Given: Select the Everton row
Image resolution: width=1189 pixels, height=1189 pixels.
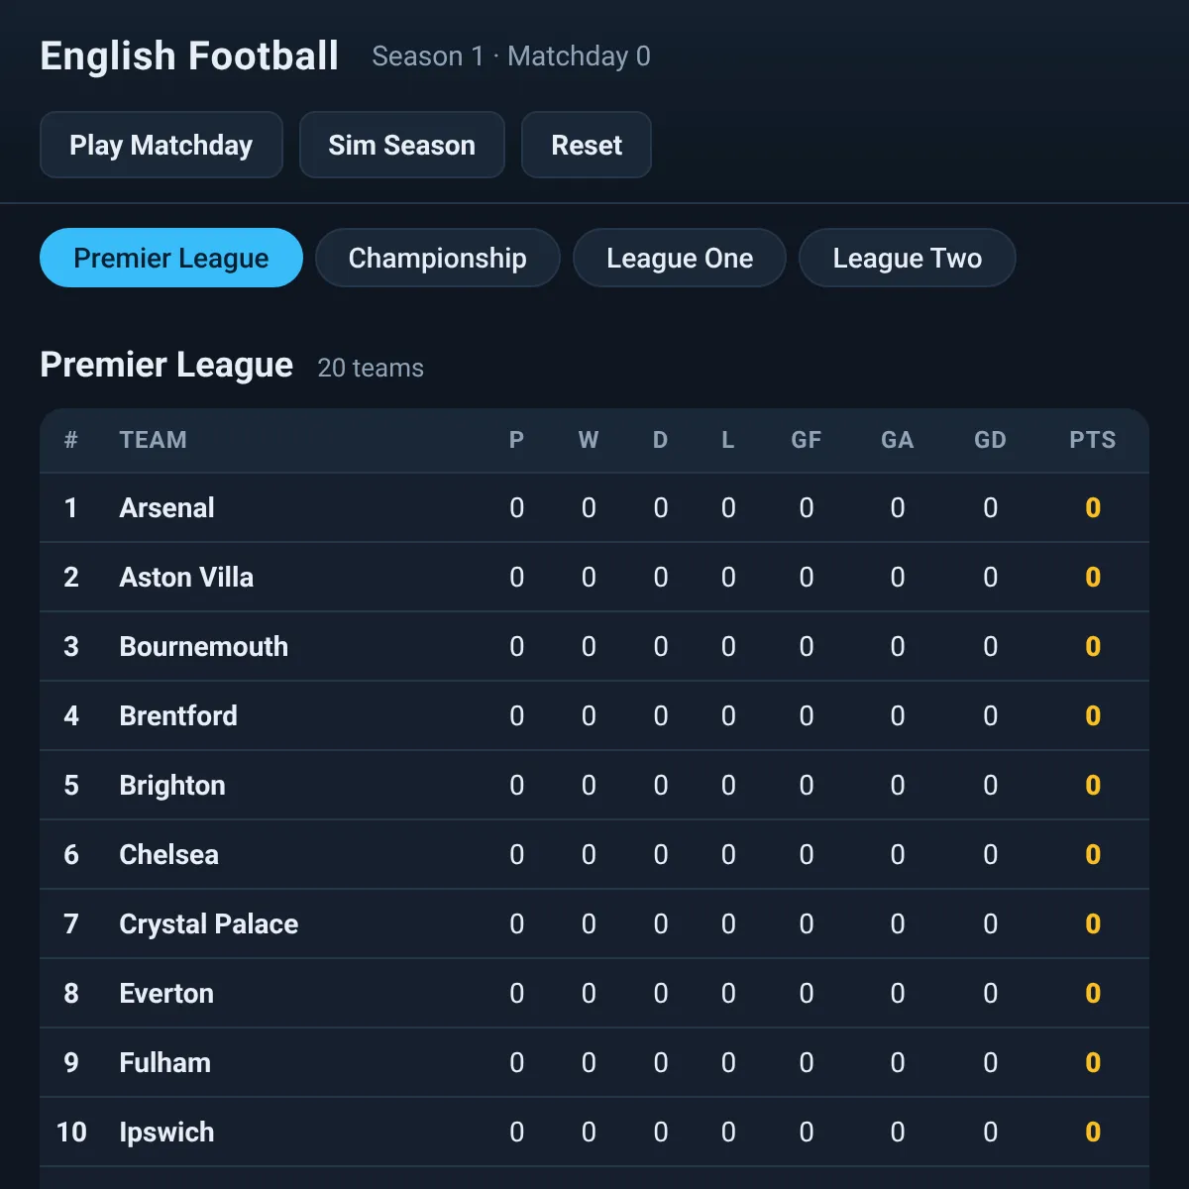Looking at the screenshot, I should coord(594,993).
